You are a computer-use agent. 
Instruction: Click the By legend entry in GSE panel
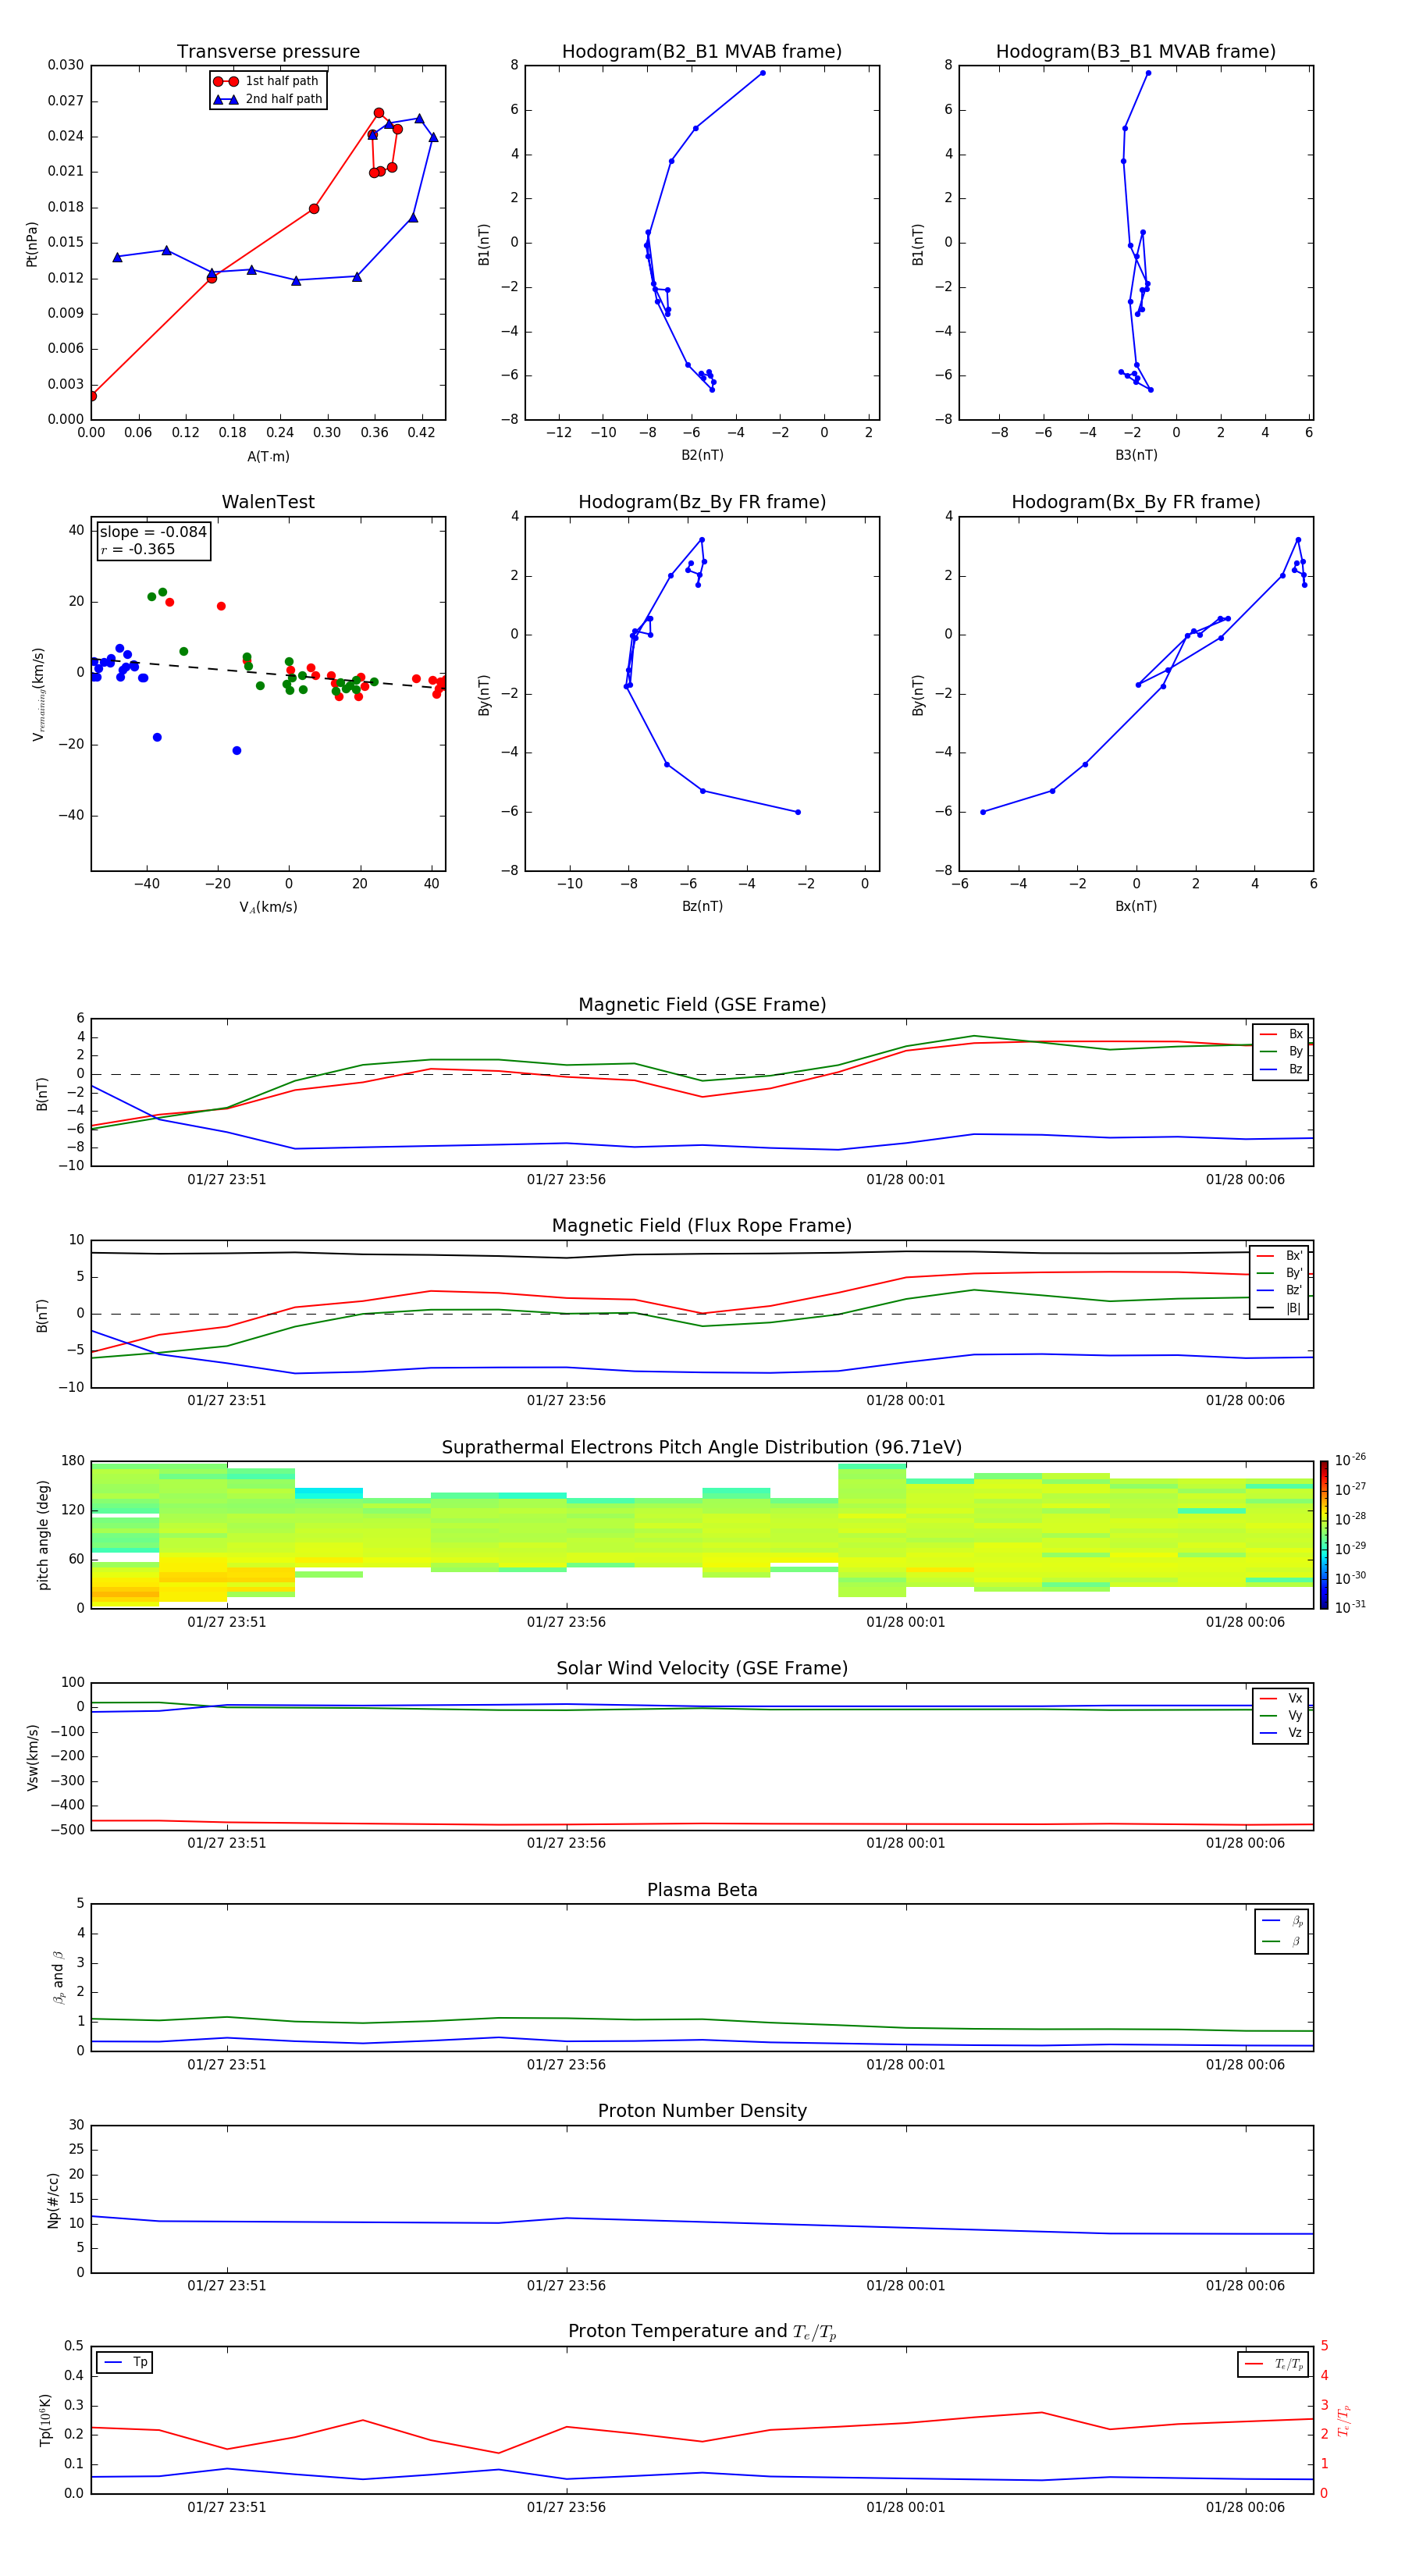coord(1282,1051)
